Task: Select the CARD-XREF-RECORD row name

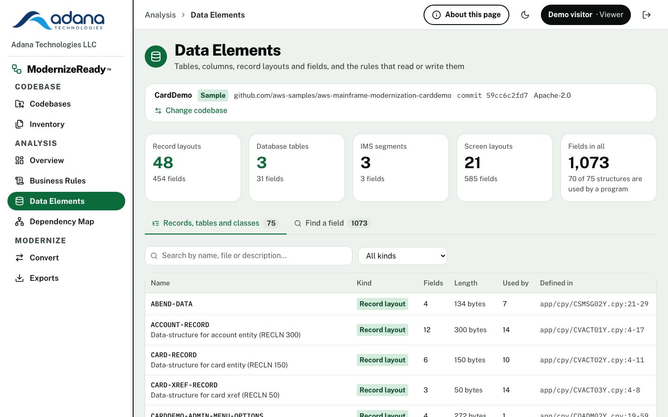Action: 184,385
